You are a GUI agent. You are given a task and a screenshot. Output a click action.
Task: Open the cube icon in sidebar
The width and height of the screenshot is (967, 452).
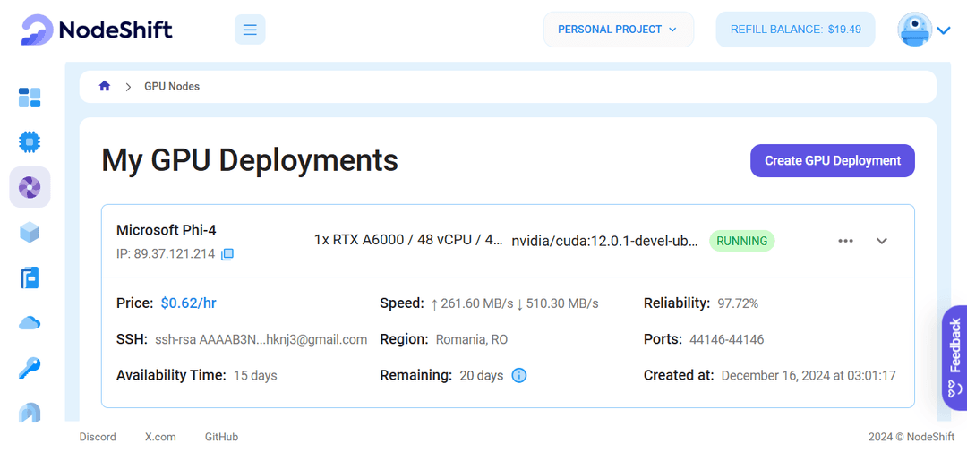tap(30, 233)
